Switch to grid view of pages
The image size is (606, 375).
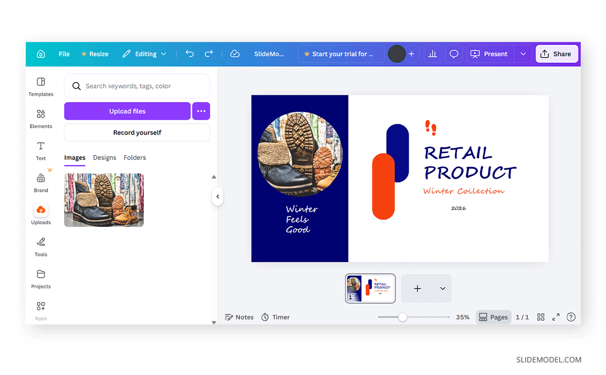pos(541,317)
